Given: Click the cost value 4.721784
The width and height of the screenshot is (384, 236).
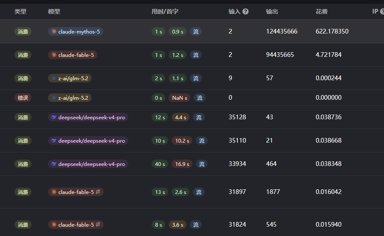Looking at the screenshot, I should click(328, 55).
